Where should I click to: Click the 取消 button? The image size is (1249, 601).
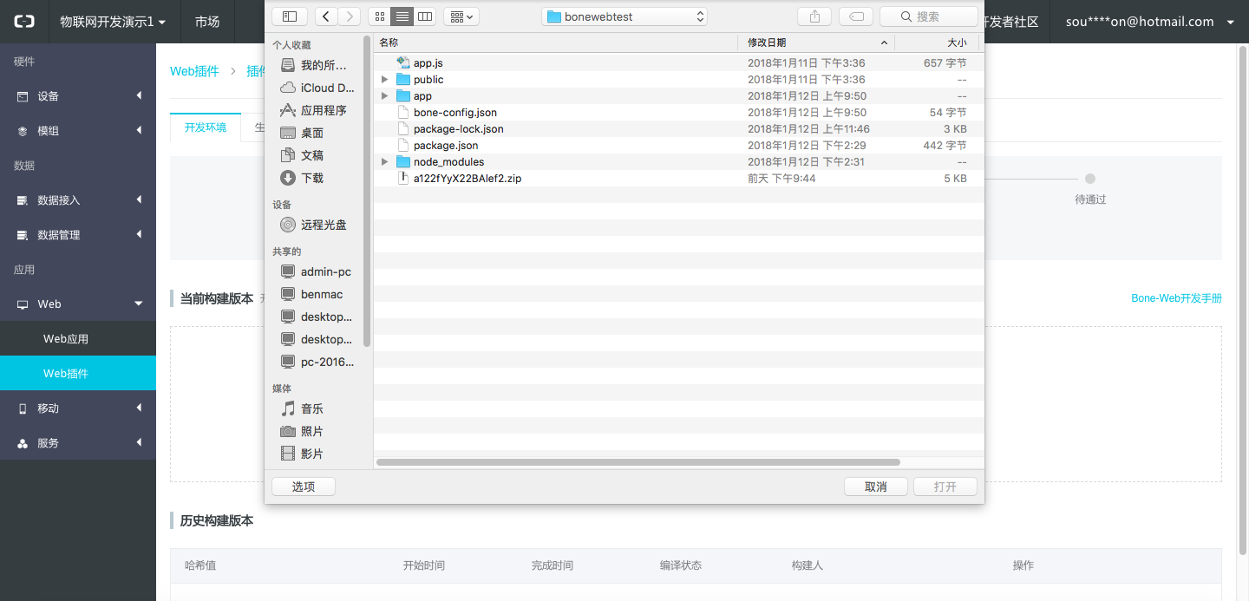tap(876, 487)
